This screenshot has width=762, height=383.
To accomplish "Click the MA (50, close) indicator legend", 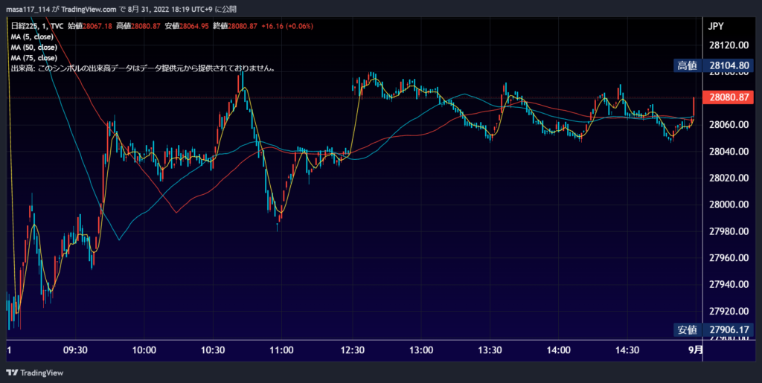I will click(34, 48).
